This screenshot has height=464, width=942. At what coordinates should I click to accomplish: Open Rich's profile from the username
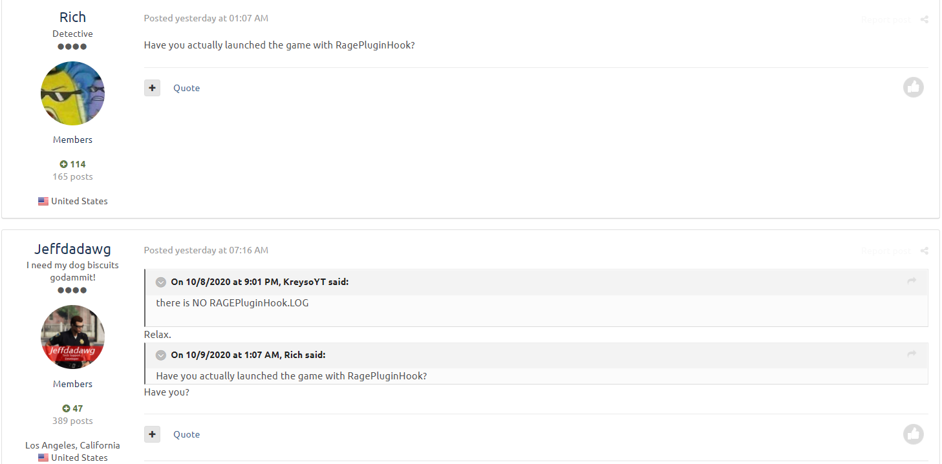[72, 17]
